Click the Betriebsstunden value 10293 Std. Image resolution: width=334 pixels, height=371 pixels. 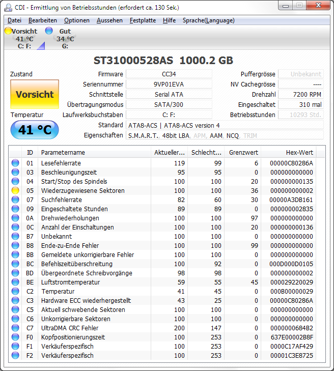click(300, 115)
